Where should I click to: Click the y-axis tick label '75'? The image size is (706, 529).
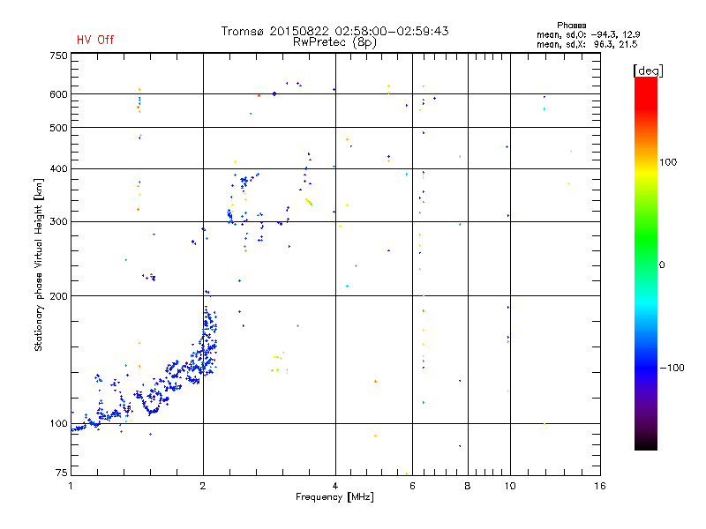tap(62, 473)
